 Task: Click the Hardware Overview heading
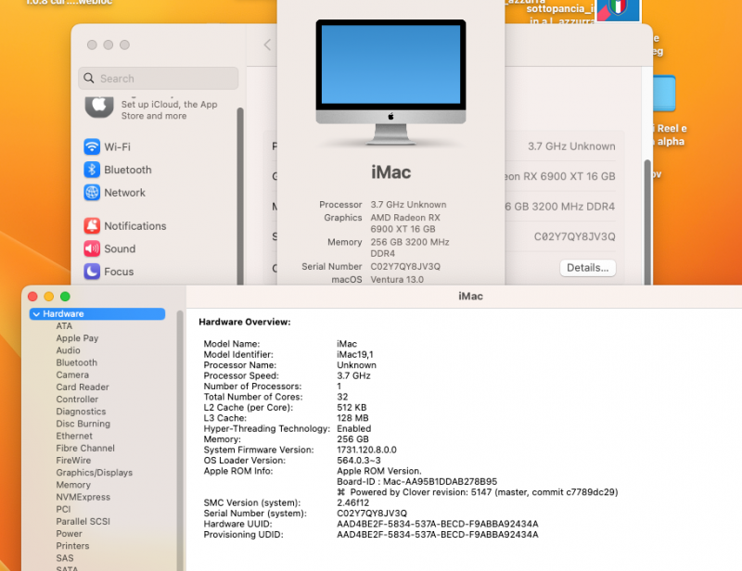tap(245, 323)
